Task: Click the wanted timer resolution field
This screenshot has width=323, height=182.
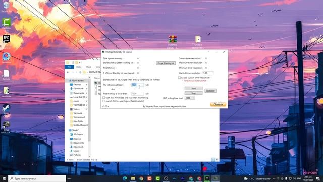Action: [x=208, y=73]
